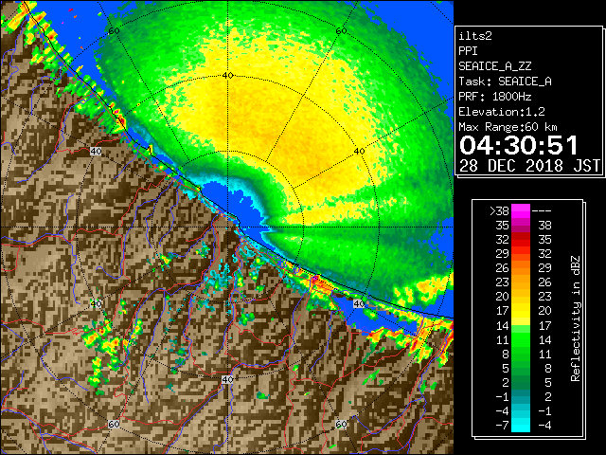Image resolution: width=606 pixels, height=455 pixels.
Task: Click the '60' ring label at lower right
Action: click(341, 425)
